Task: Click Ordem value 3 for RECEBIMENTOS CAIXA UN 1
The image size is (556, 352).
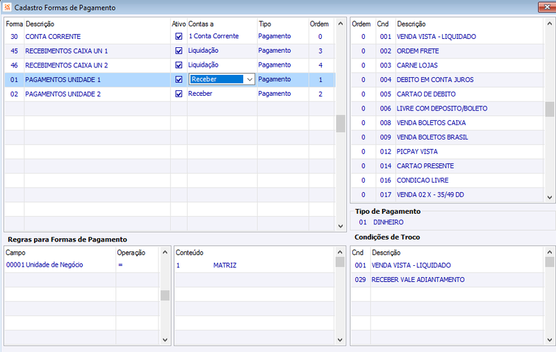Action: click(x=320, y=51)
